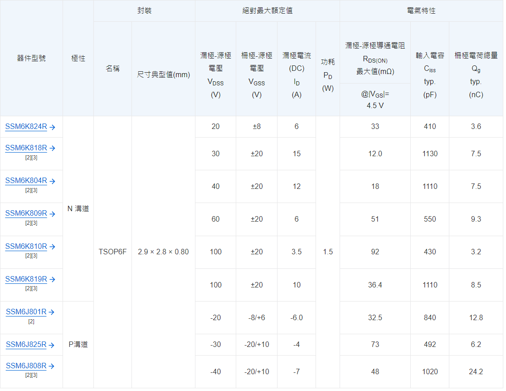Click the arrow icon beside SSM6K810R
This screenshot has height=391, width=506.
[52, 247]
